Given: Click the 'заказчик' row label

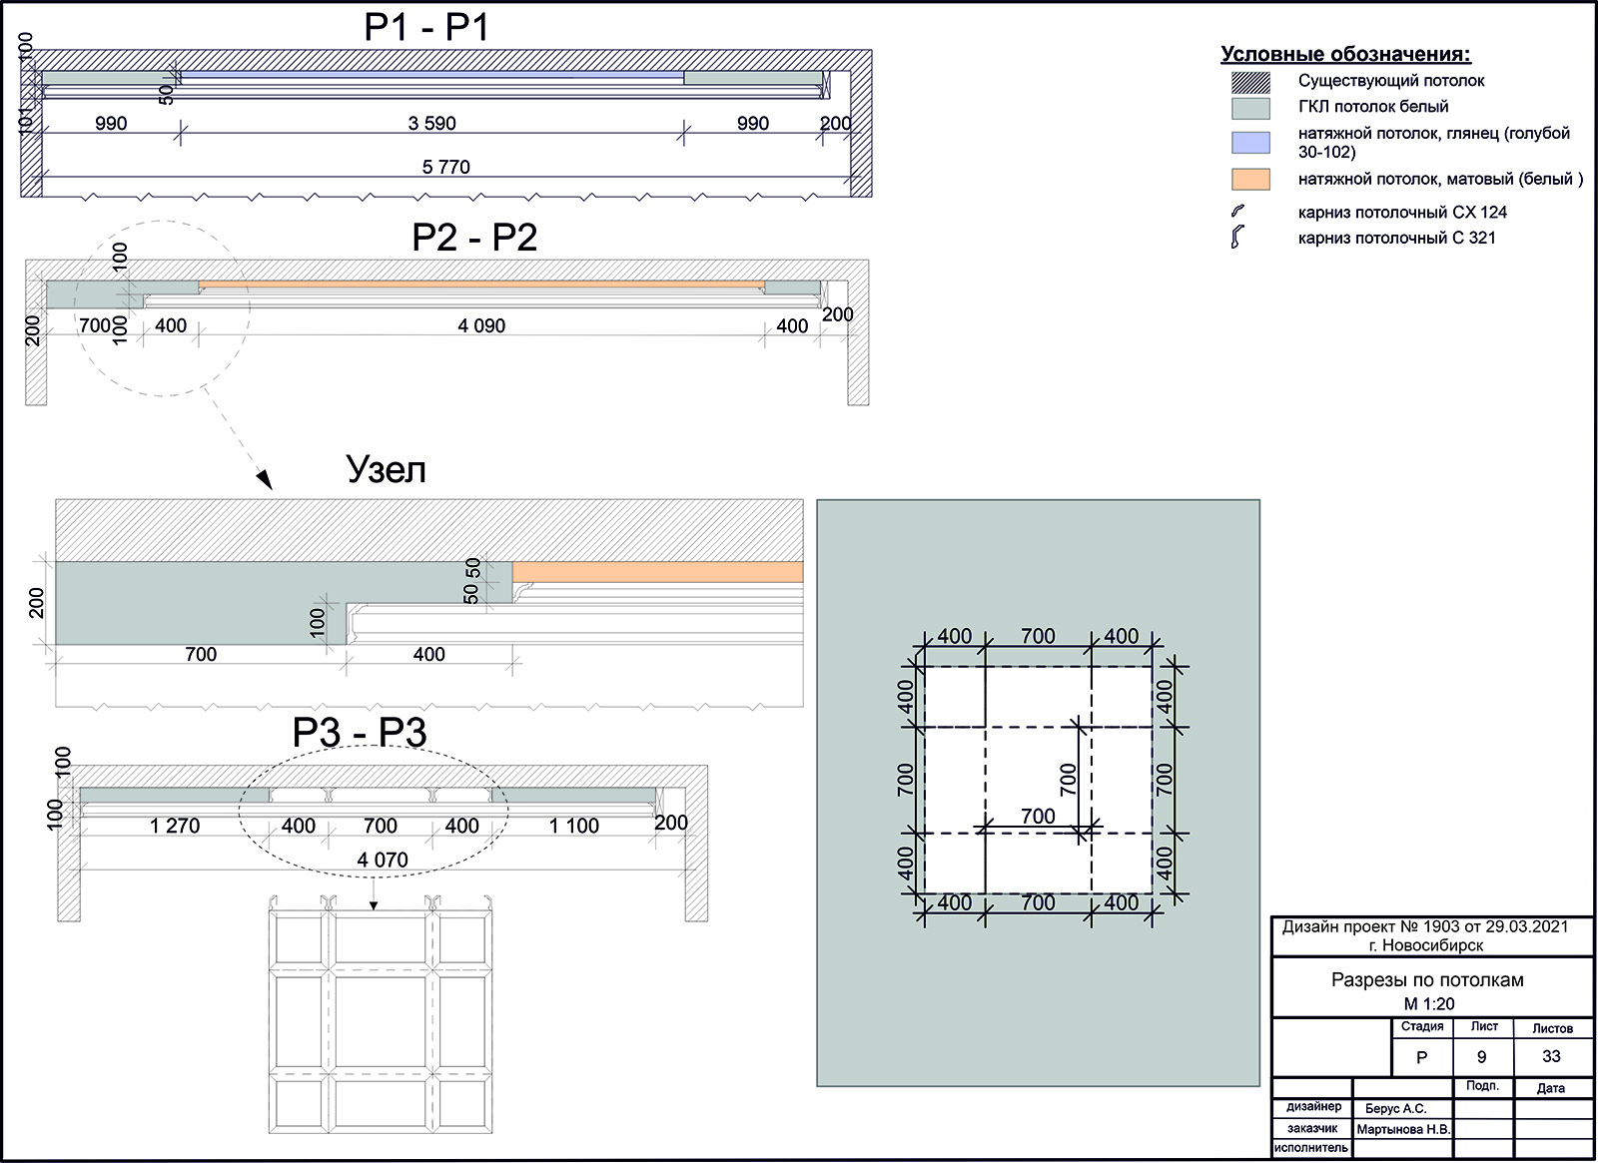Looking at the screenshot, I should point(1314,1128).
